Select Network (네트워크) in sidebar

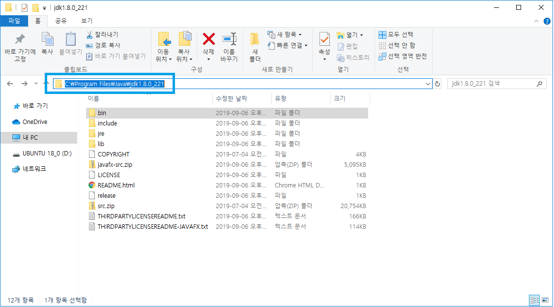pyautogui.click(x=29, y=169)
